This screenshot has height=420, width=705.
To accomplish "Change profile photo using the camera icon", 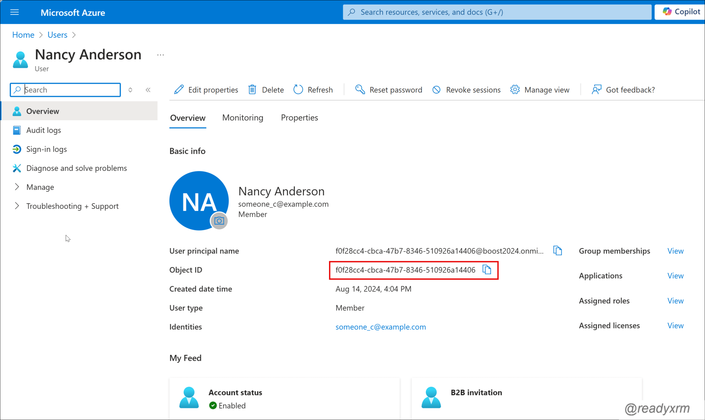I will pos(219,221).
